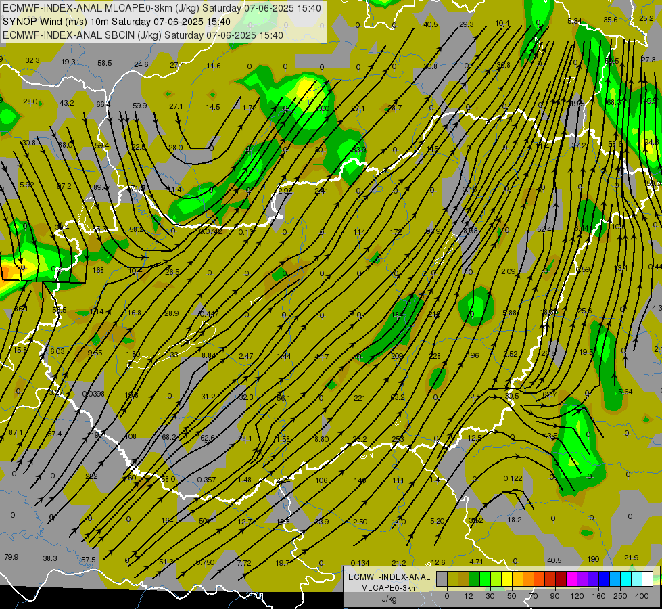Pick the dark green legend swatch

click(x=474, y=579)
